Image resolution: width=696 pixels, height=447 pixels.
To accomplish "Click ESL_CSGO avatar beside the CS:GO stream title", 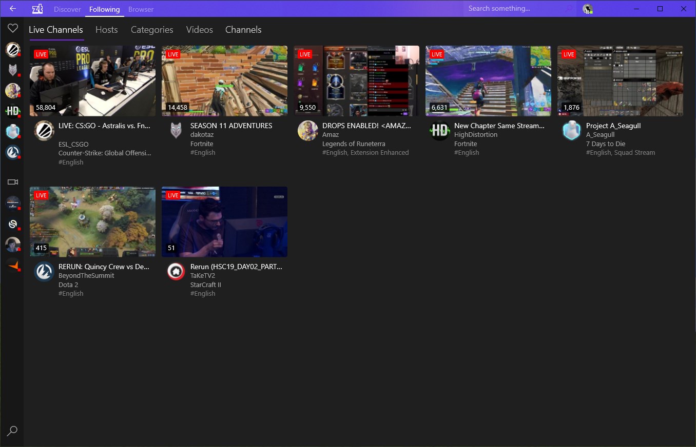I will point(44,131).
